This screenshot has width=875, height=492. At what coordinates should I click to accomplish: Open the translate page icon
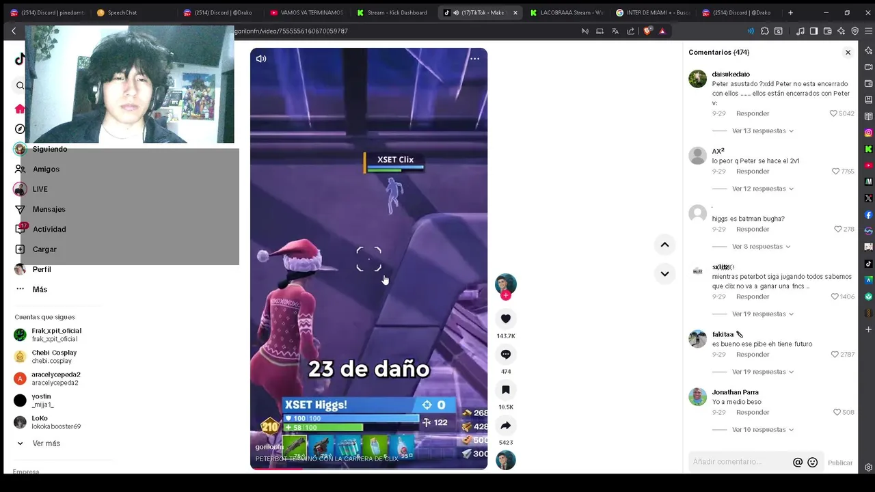click(x=615, y=31)
